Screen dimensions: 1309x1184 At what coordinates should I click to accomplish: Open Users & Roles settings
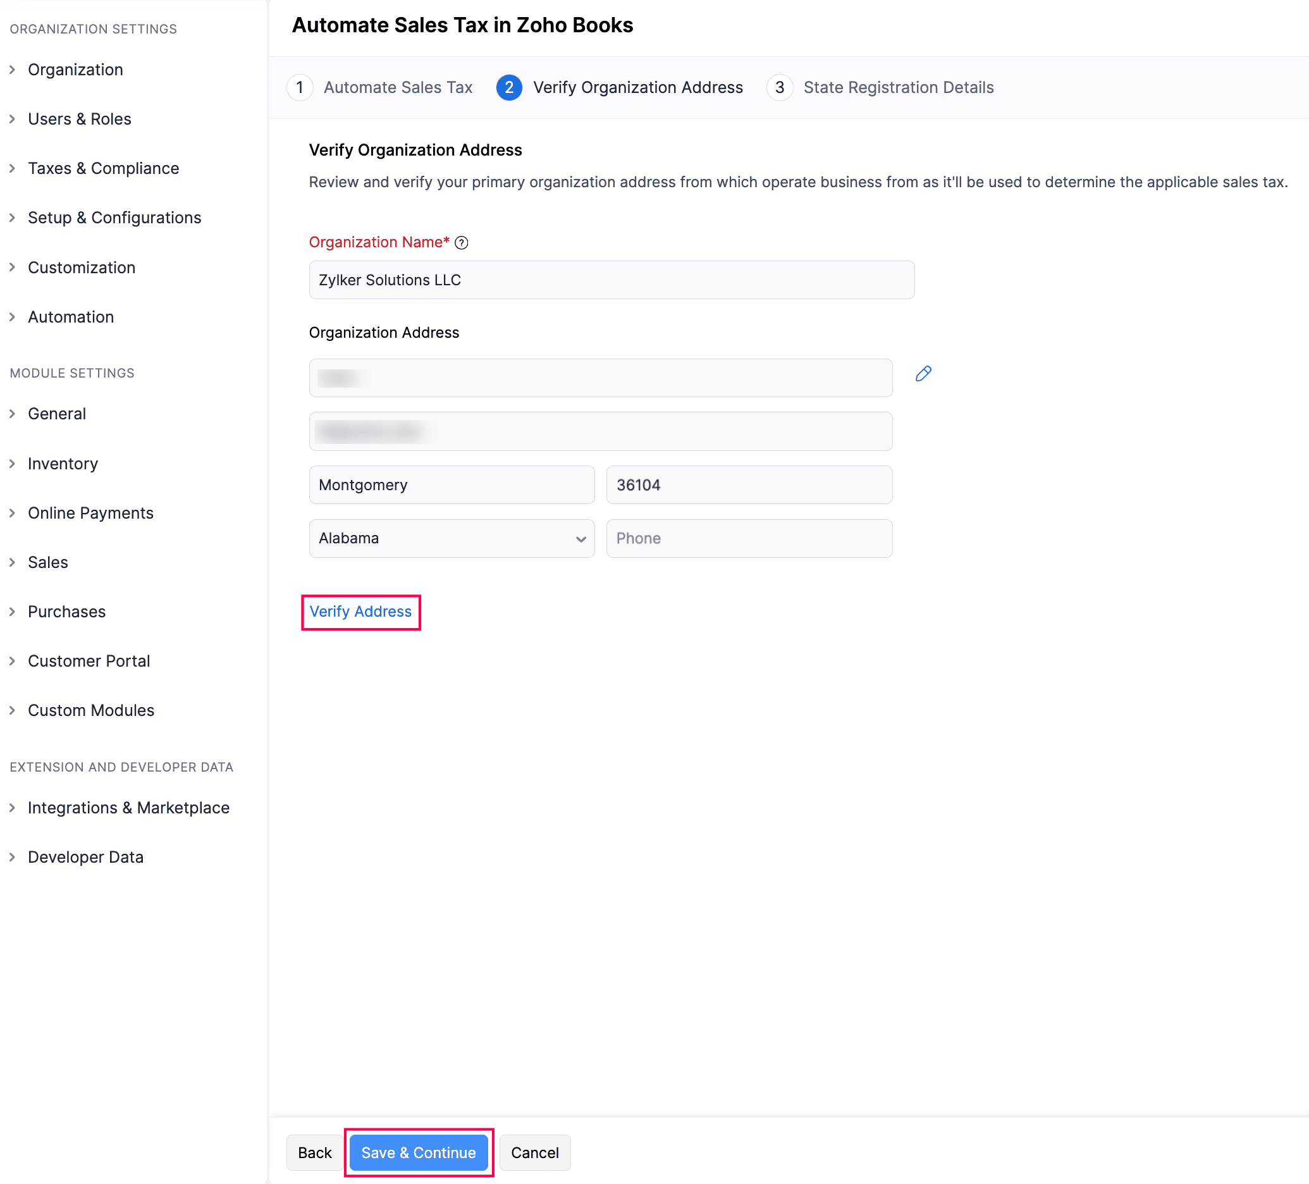click(79, 119)
